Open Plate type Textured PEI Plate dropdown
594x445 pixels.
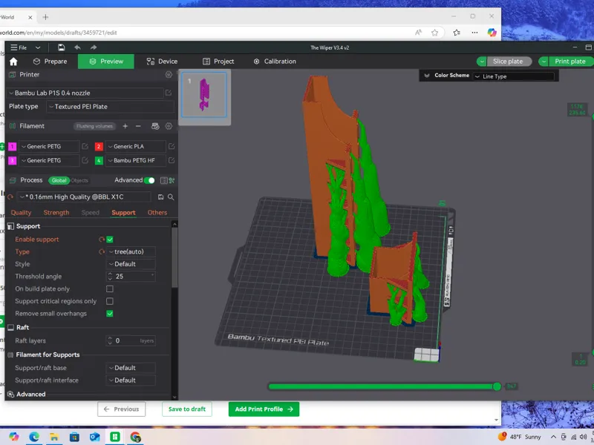pos(111,107)
